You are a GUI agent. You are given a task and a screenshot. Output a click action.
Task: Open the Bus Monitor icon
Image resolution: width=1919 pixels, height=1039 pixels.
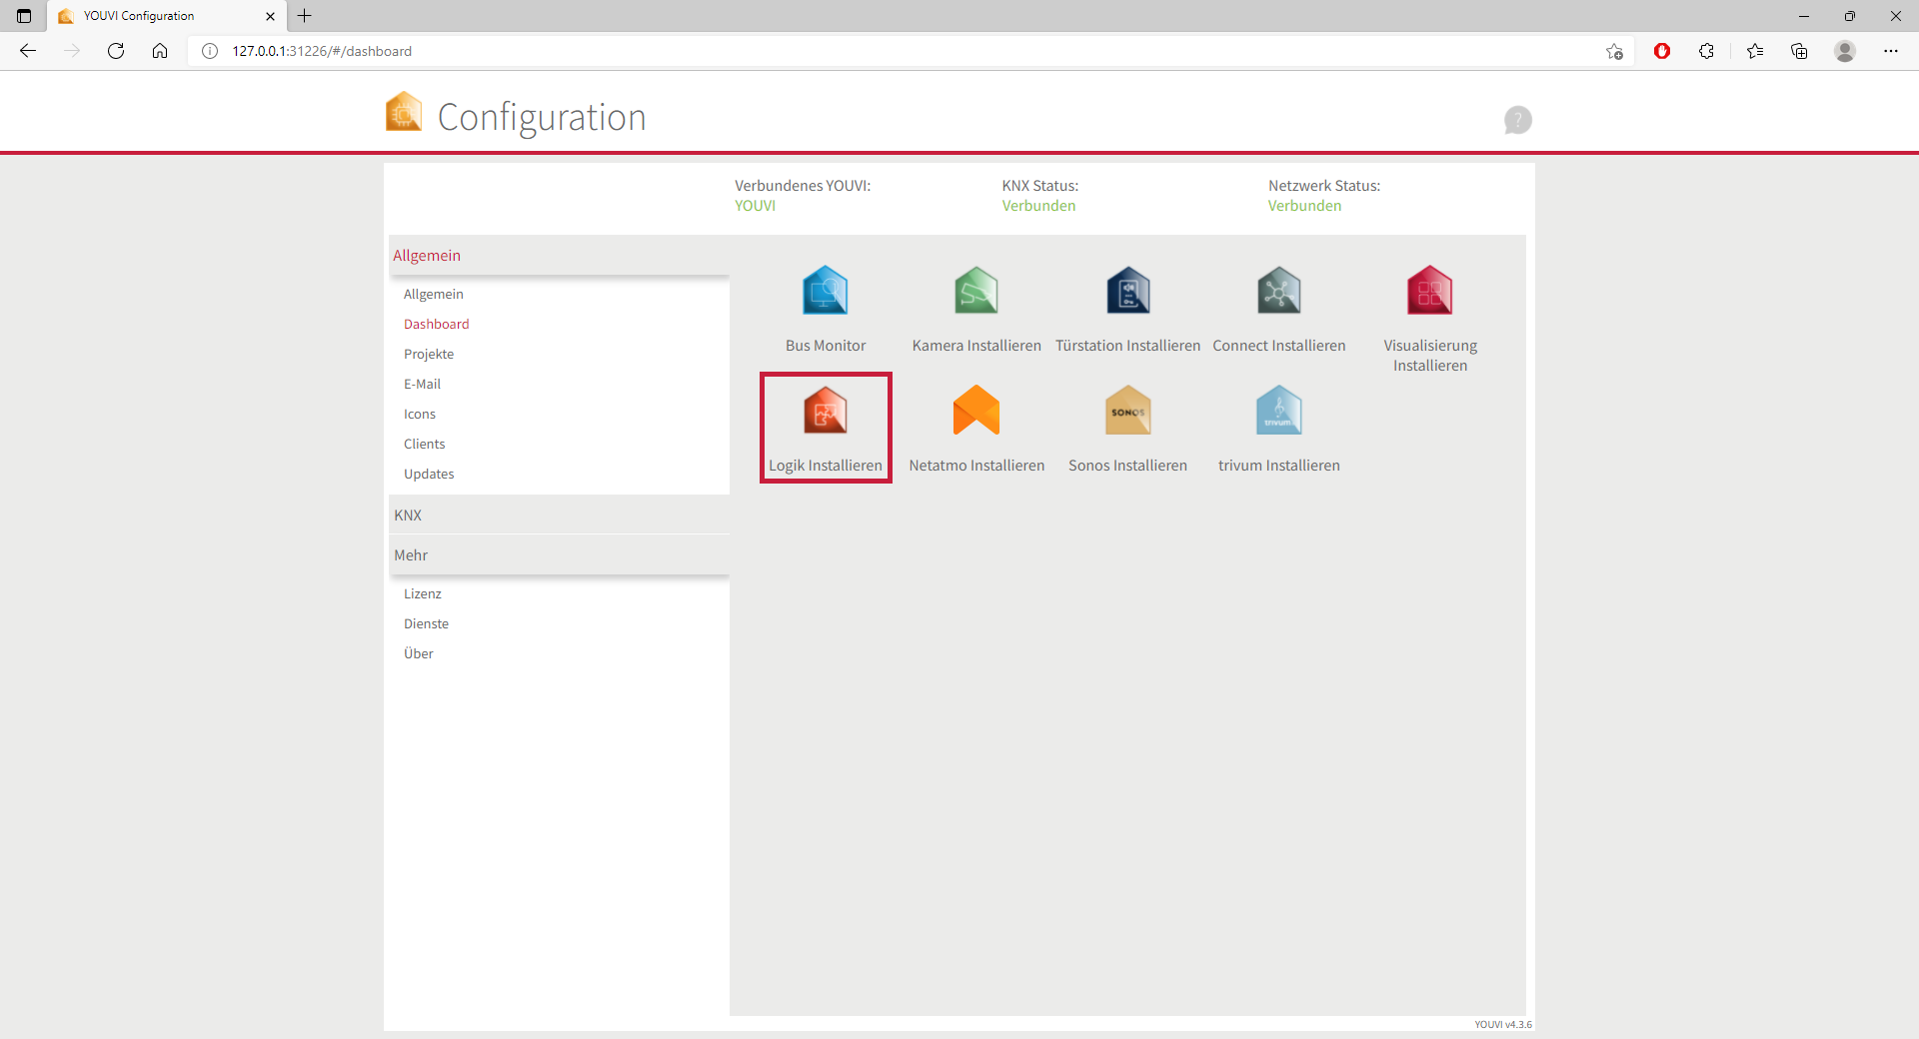[825, 291]
